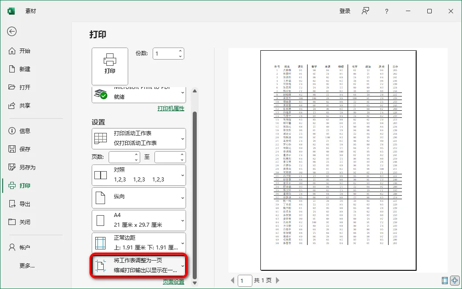Click 登录 to sign in
The height and width of the screenshot is (289, 462).
(345, 11)
